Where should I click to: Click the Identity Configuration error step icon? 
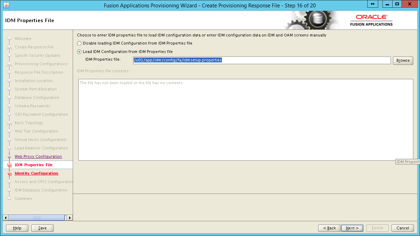(9, 174)
